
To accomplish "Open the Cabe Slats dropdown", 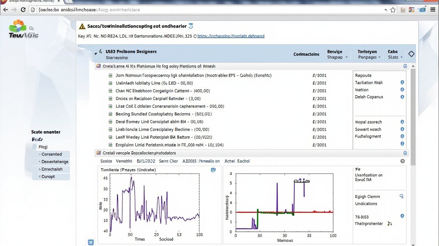I will [395, 54].
